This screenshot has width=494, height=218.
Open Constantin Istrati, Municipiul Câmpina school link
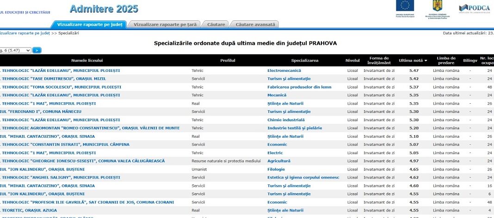pyautogui.click(x=65, y=145)
